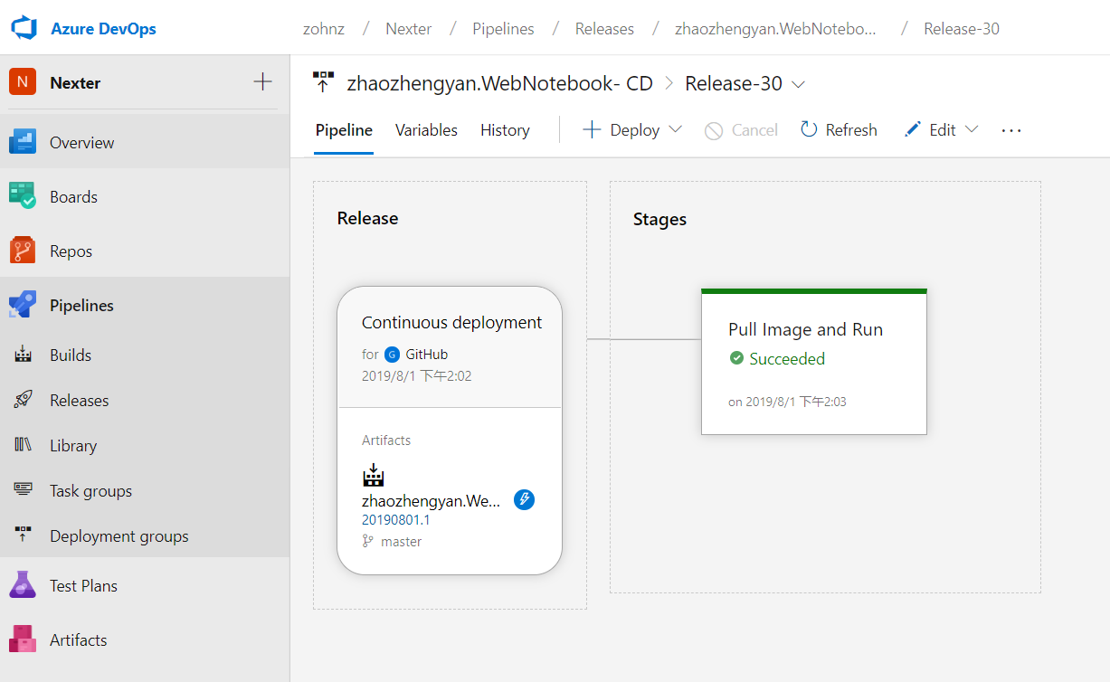Expand the Edit dropdown arrow
The height and width of the screenshot is (682, 1110).
click(972, 129)
